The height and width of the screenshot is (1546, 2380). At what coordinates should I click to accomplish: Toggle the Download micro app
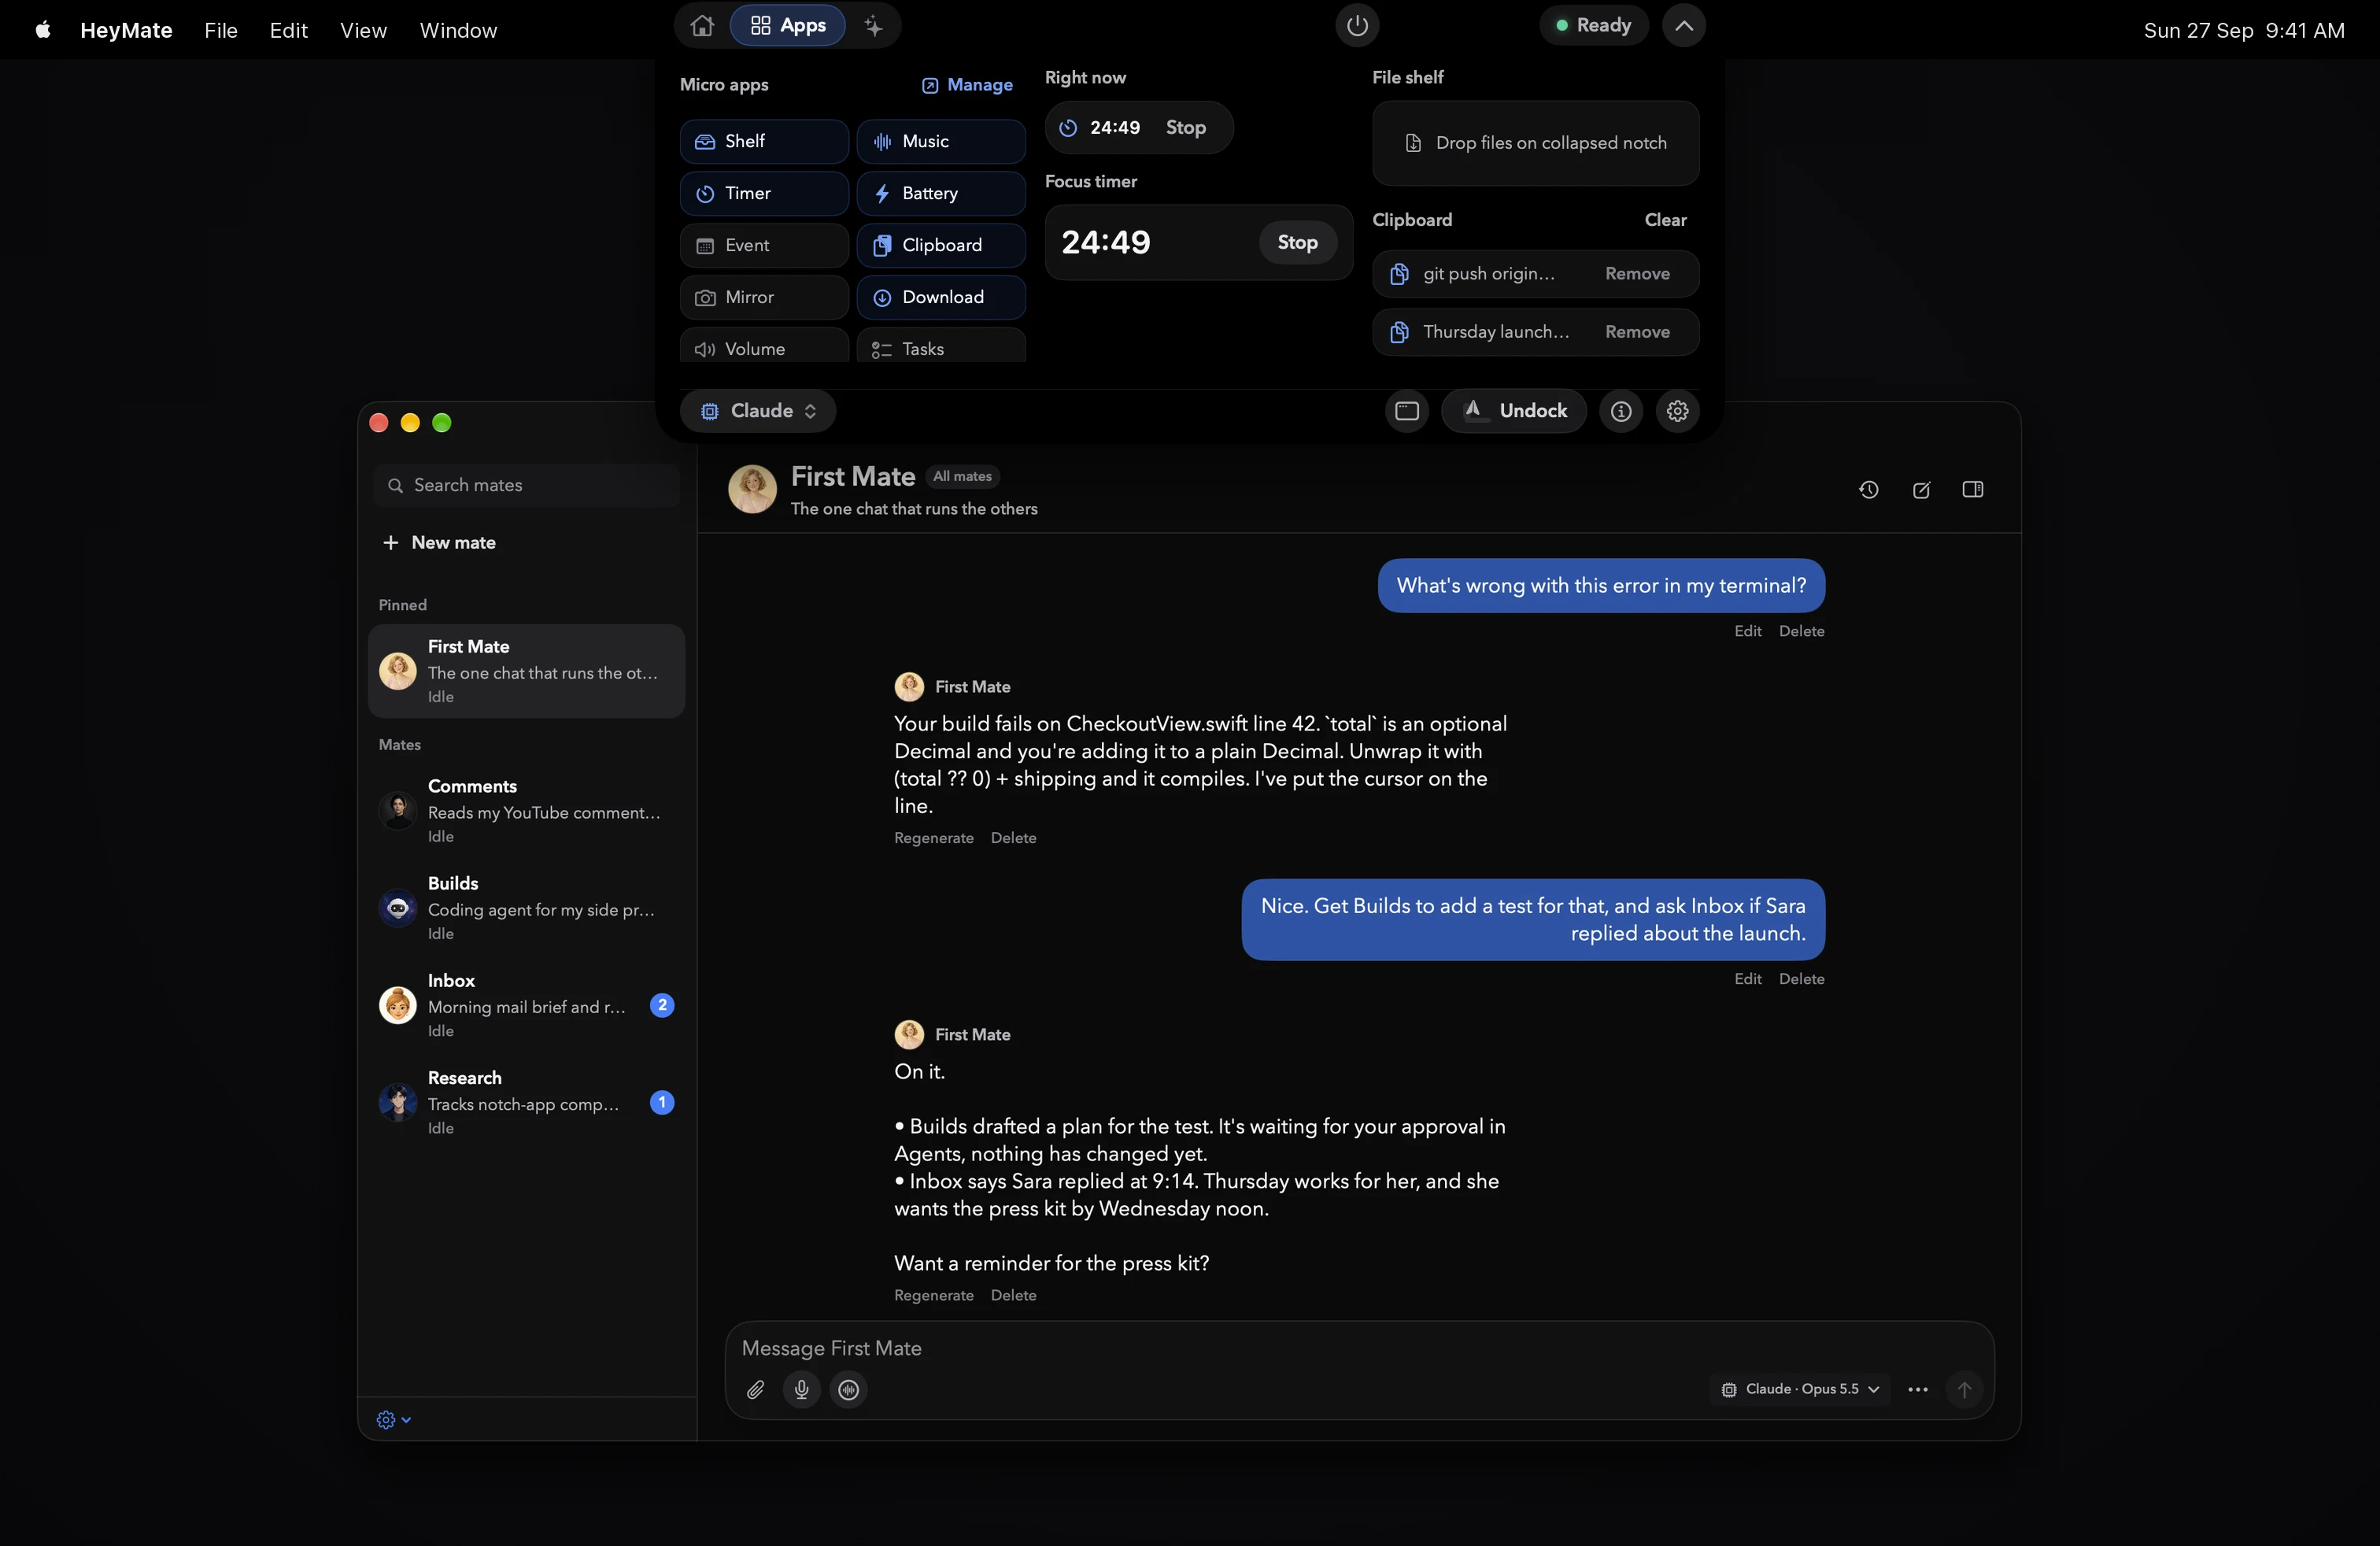tap(941, 297)
